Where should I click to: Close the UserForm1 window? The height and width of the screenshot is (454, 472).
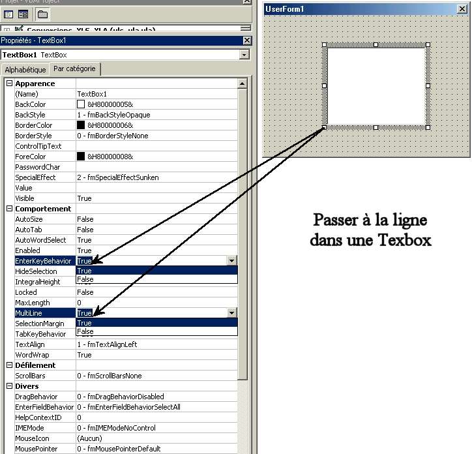(462, 9)
